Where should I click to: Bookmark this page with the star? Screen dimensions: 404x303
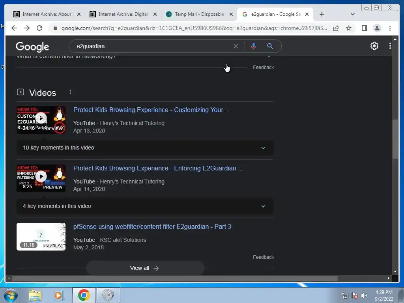coord(349,28)
